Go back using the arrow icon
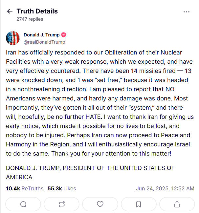The height and width of the screenshot is (213, 199). pos(9,11)
